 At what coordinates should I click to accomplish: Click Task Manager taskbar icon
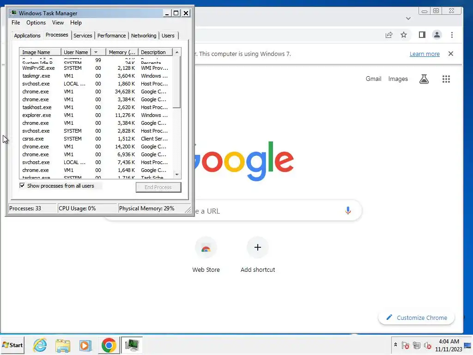132,345
